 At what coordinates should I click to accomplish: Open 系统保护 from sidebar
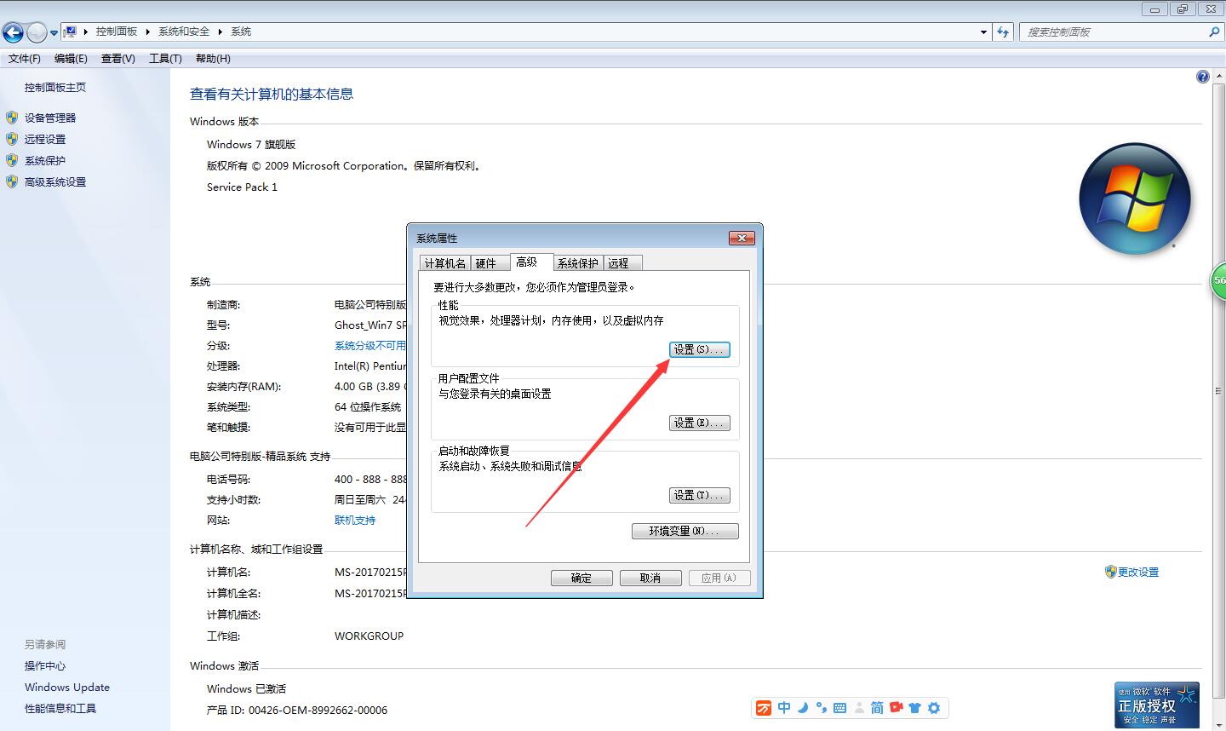(45, 161)
